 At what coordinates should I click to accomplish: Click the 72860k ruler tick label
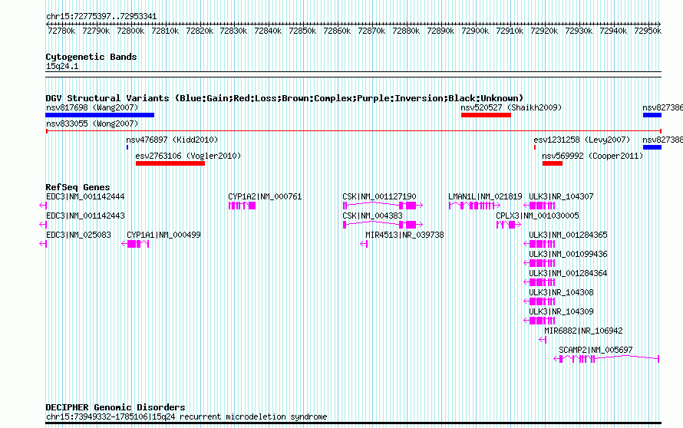(337, 31)
